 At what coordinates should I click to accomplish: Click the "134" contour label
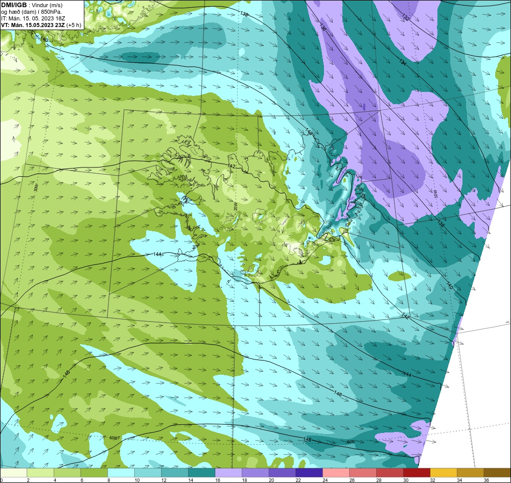click(x=403, y=62)
